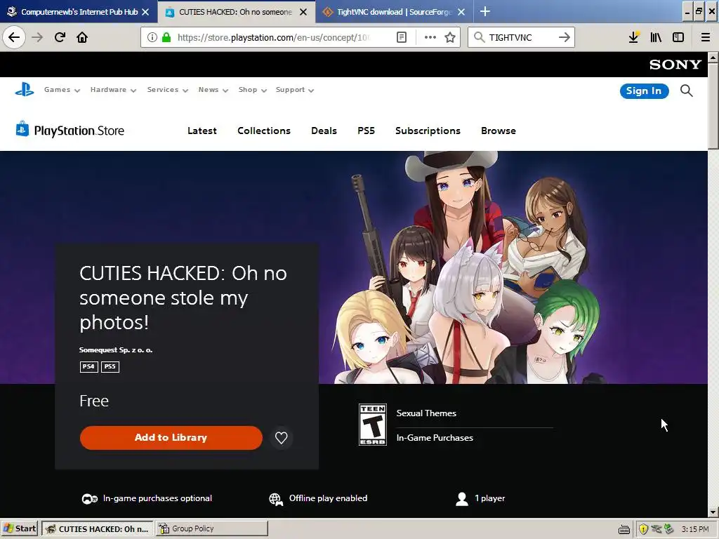Bookmark this page with the star
The height and width of the screenshot is (539, 719).
click(450, 37)
